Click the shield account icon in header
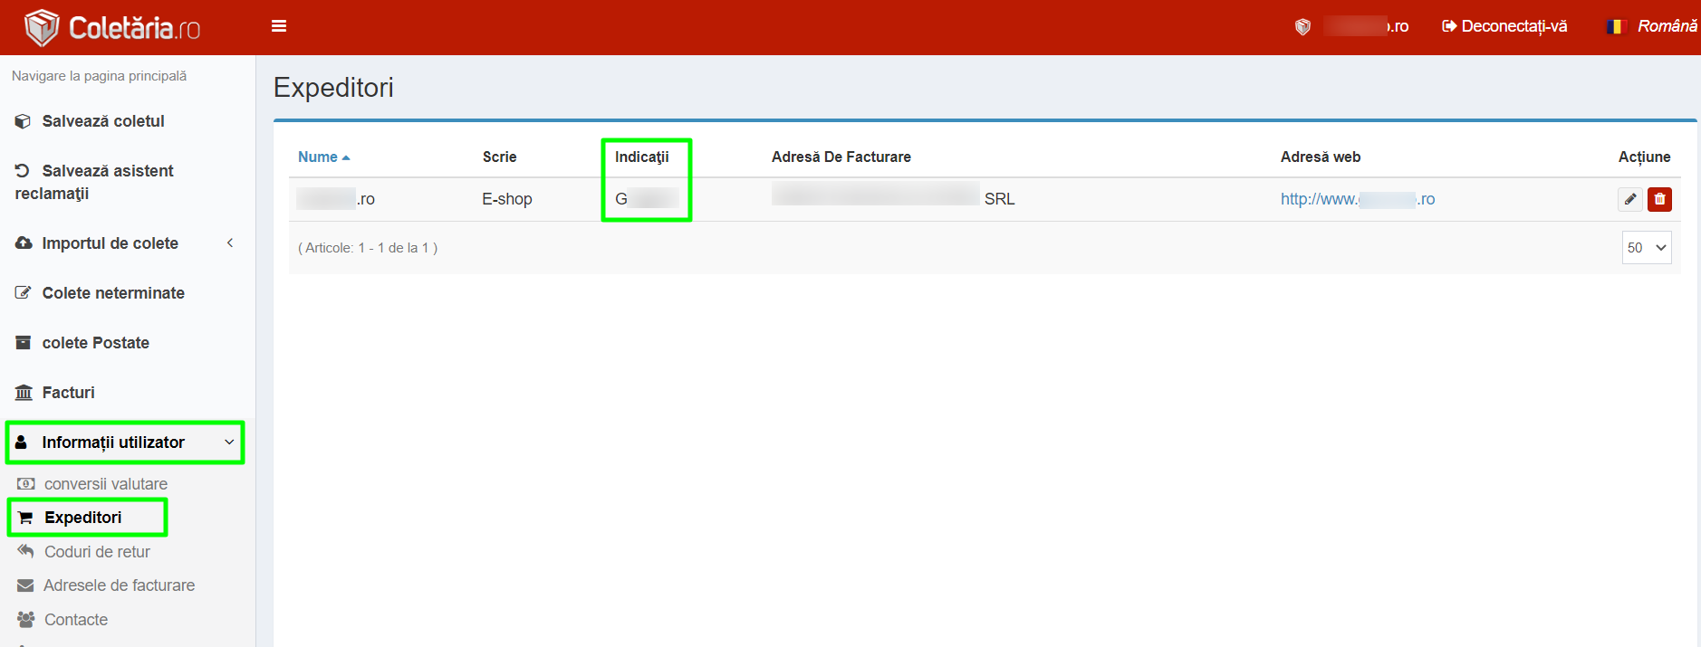The image size is (1701, 647). click(1302, 26)
